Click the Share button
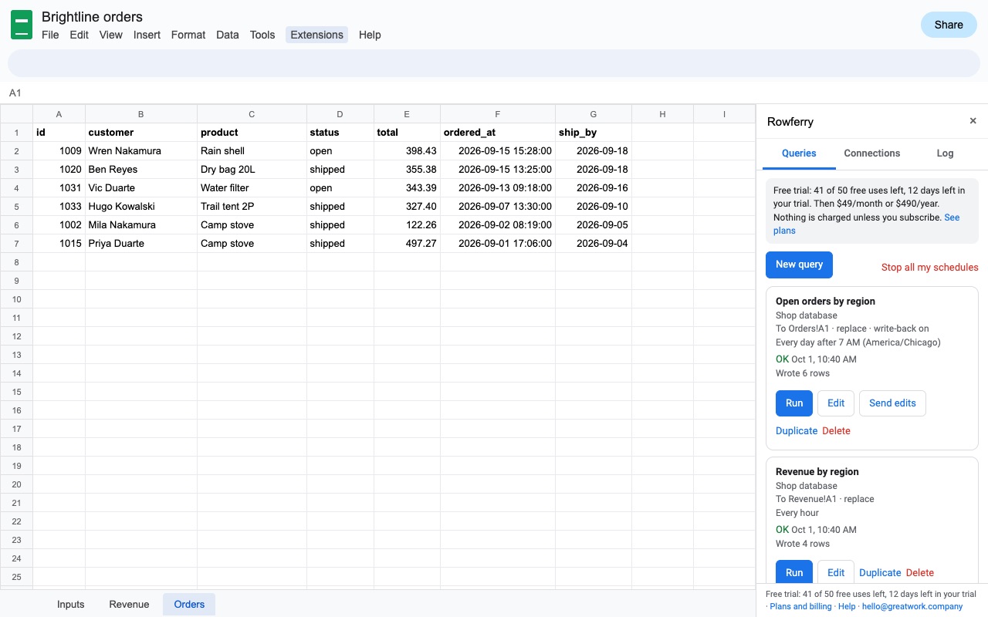 coord(948,25)
